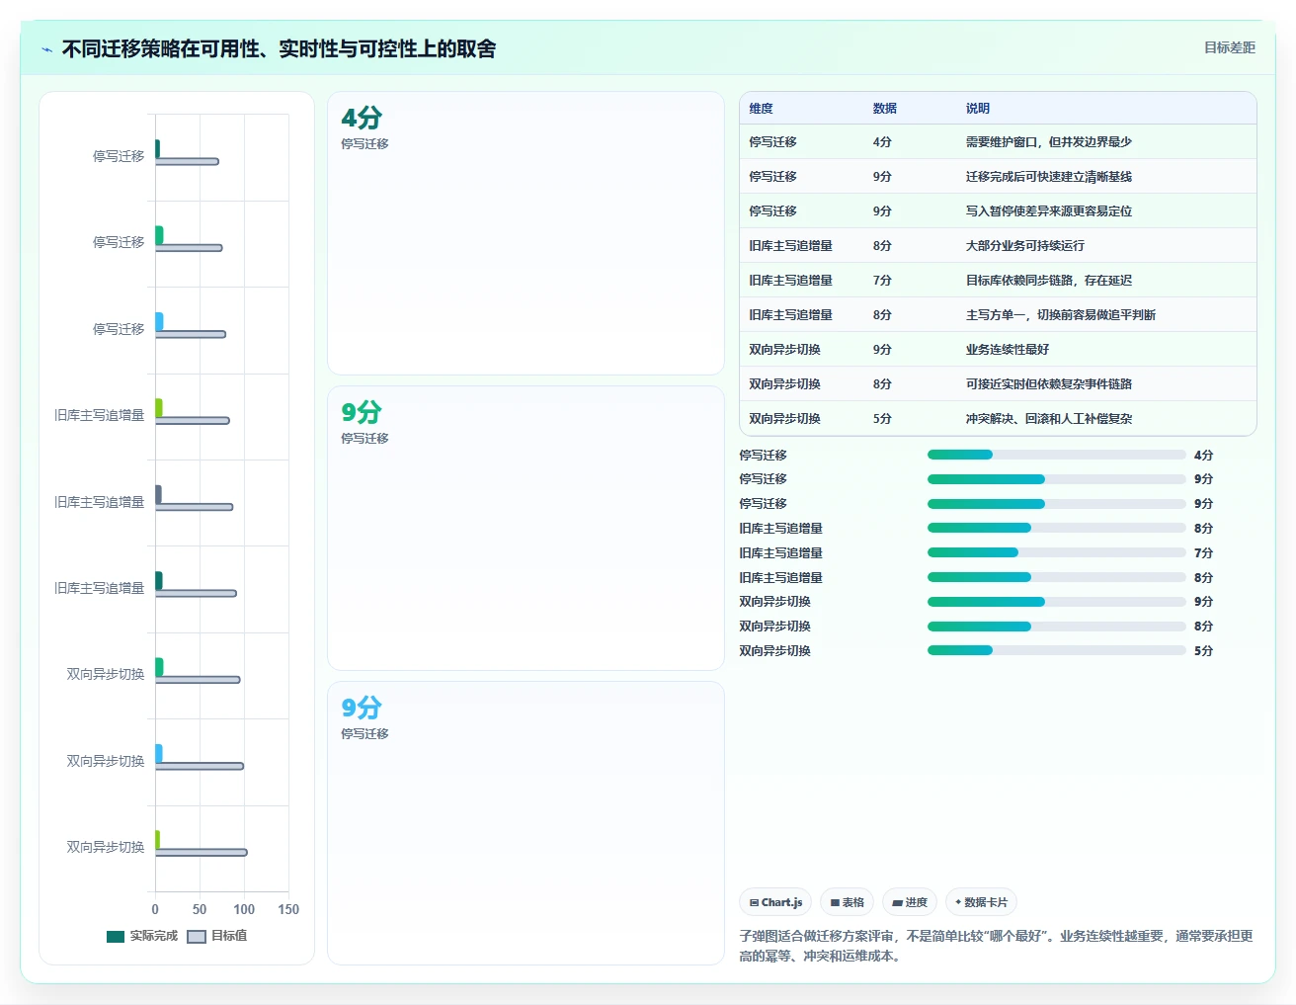Viewport: 1296px width, 1005px height.
Task: Click cell 目标库依赖同步链路，存在延迟
Action: [1049, 281]
